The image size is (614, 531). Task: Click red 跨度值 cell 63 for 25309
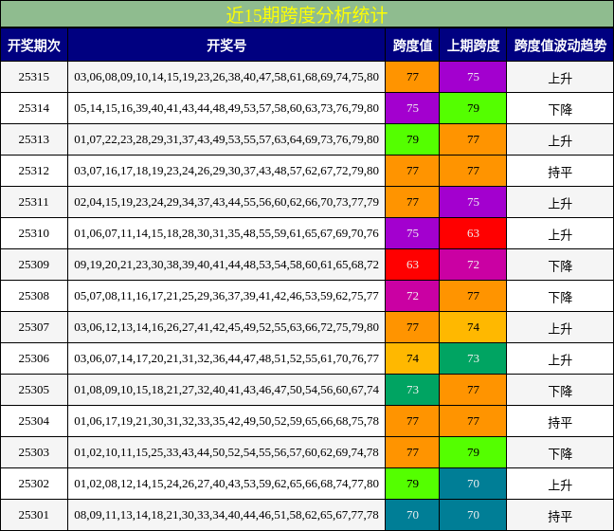click(x=412, y=265)
